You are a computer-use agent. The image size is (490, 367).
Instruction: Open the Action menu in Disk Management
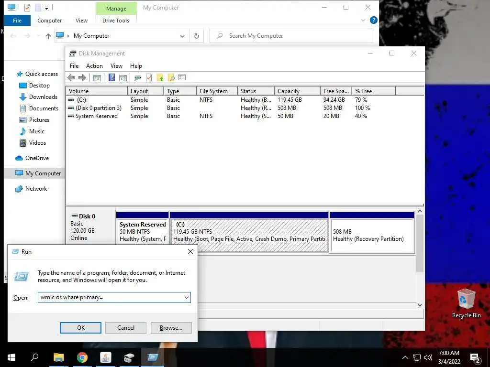(x=94, y=66)
